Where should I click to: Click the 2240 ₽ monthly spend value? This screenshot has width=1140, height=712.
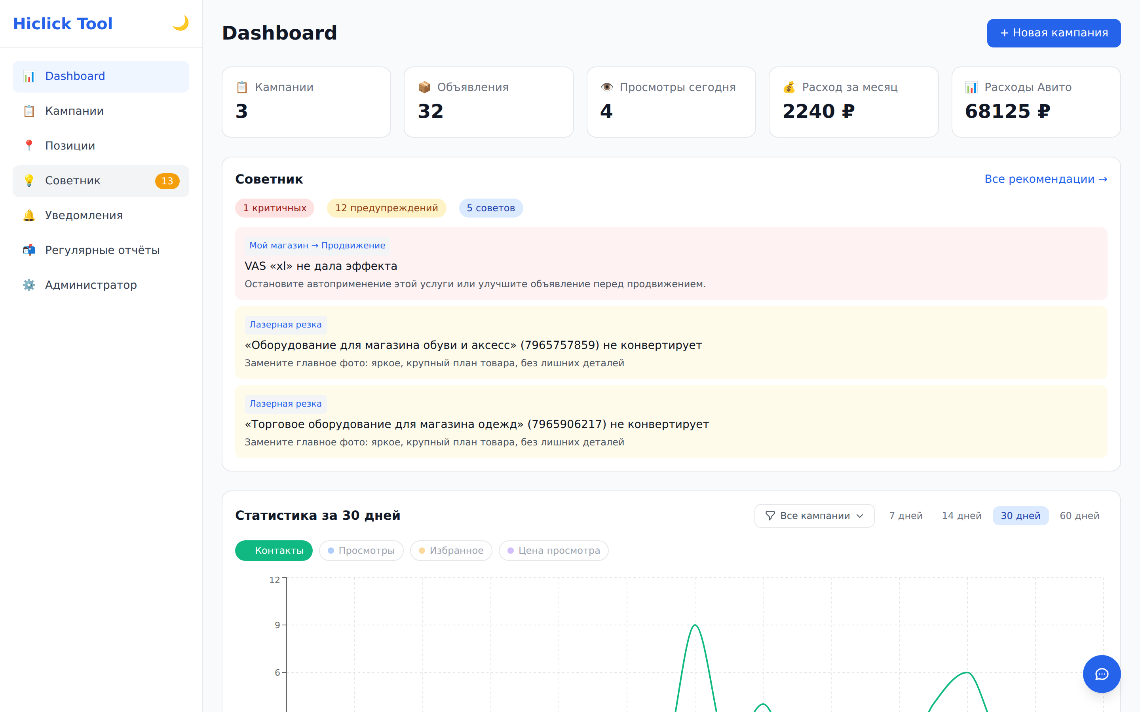[819, 112]
